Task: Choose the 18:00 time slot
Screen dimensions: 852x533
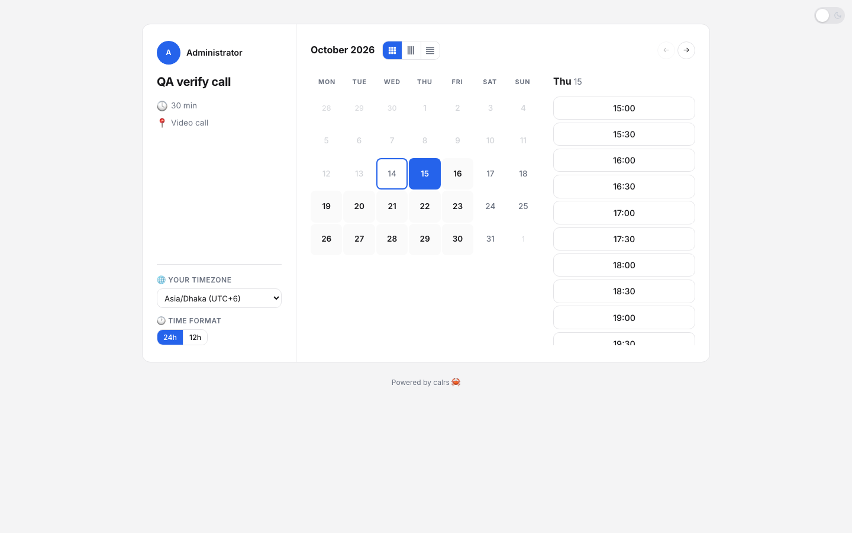Action: coord(624,265)
